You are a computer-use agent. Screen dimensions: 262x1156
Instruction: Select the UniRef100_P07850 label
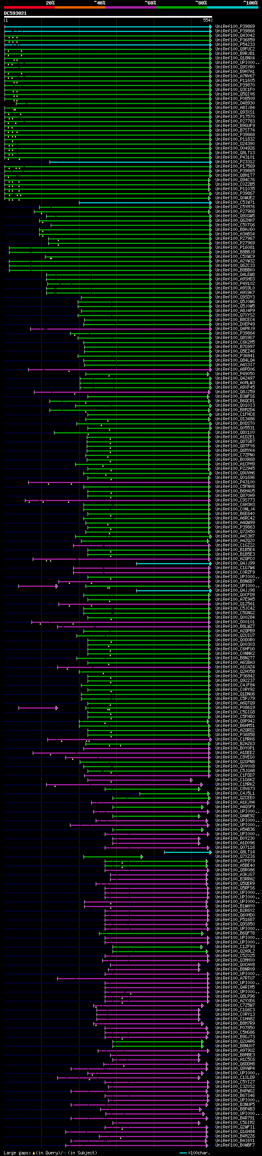(235, 1028)
